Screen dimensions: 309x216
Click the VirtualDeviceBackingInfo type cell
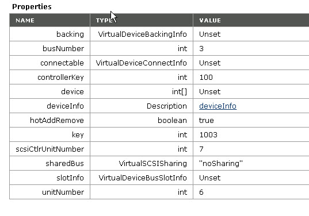tap(143, 34)
